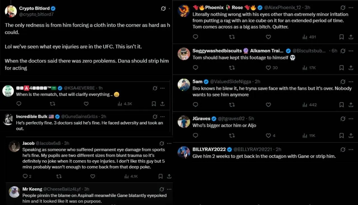View analytics for KSA4EVERBE tweet showing 4.3K
This screenshot has width=358, height=205.
pos(125,104)
